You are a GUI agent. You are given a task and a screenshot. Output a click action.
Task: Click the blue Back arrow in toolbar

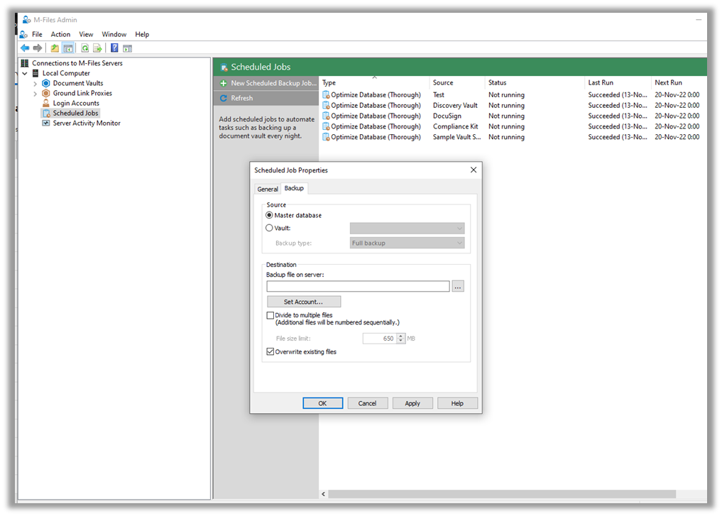tap(25, 48)
